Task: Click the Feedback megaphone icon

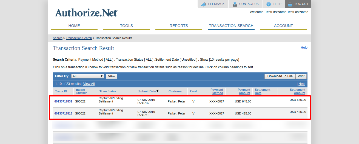Action: point(204,4)
